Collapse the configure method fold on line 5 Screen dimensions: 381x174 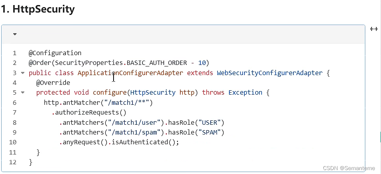pos(23,92)
